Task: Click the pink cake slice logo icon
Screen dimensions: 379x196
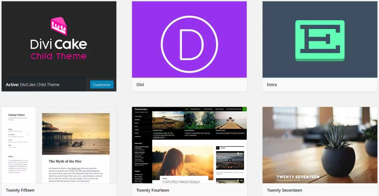Action: click(x=59, y=26)
